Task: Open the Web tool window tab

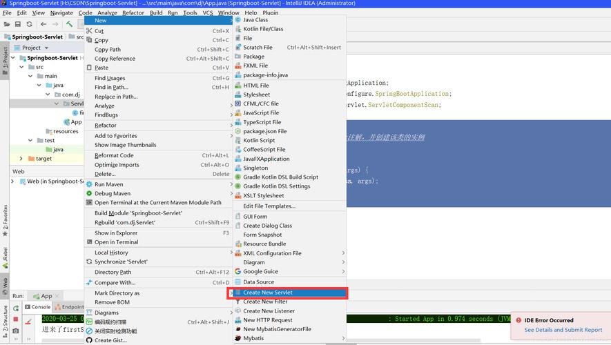Action: pyautogui.click(x=5, y=286)
